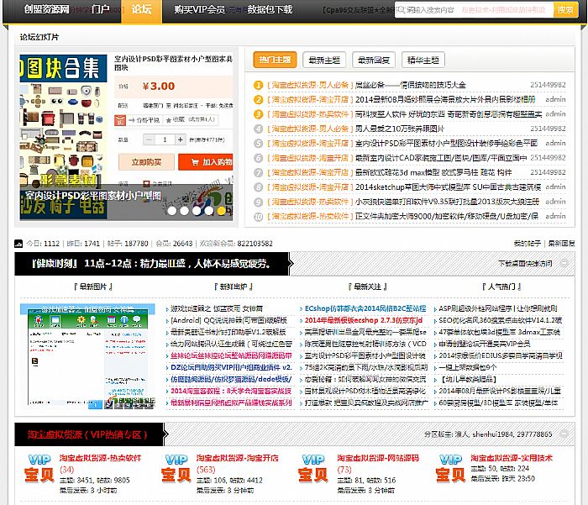Open 最新回复 link beside 我的帖子
588x505 pixels.
(561, 244)
